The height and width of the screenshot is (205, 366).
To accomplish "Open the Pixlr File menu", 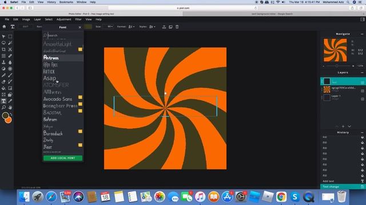I will 7,19.
